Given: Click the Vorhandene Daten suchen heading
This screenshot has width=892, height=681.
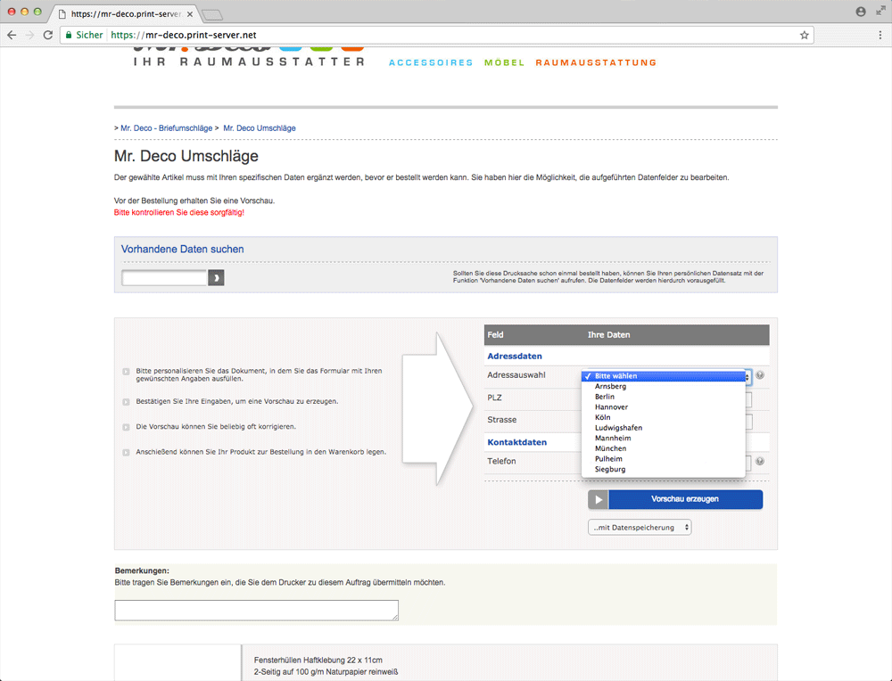Looking at the screenshot, I should [182, 249].
